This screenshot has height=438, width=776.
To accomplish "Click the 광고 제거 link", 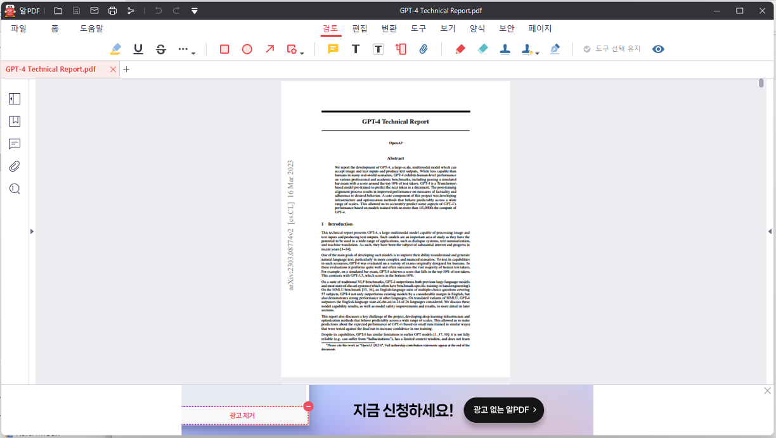I will tap(242, 415).
